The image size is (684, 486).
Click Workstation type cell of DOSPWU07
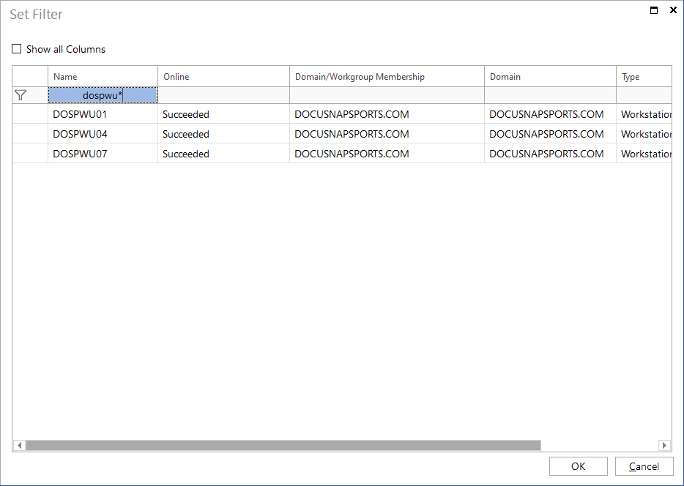[644, 154]
